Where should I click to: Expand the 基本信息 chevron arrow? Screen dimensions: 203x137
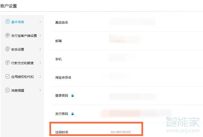click(40, 22)
